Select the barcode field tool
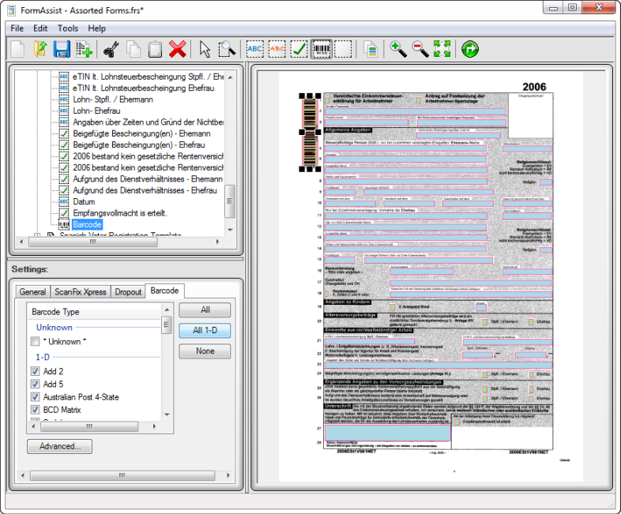The width and height of the screenshot is (621, 514). (321, 49)
